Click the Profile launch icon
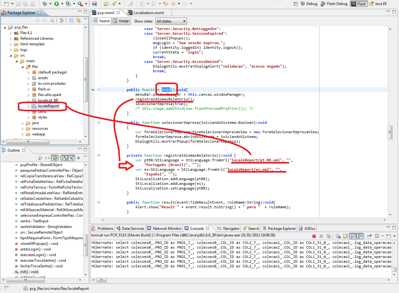This screenshot has width=399, height=293. tap(68, 4)
